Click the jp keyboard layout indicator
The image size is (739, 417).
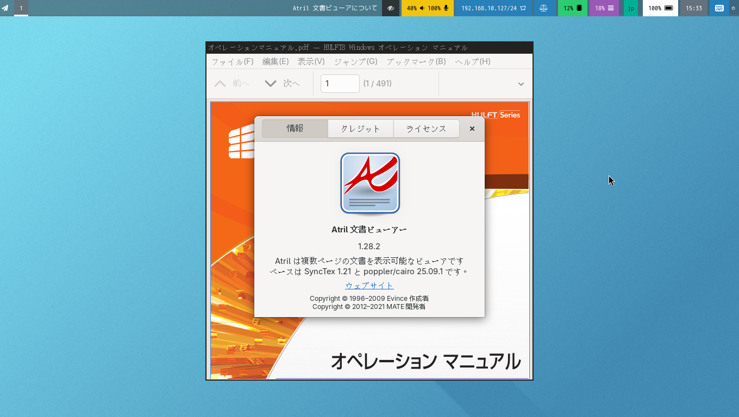(631, 8)
